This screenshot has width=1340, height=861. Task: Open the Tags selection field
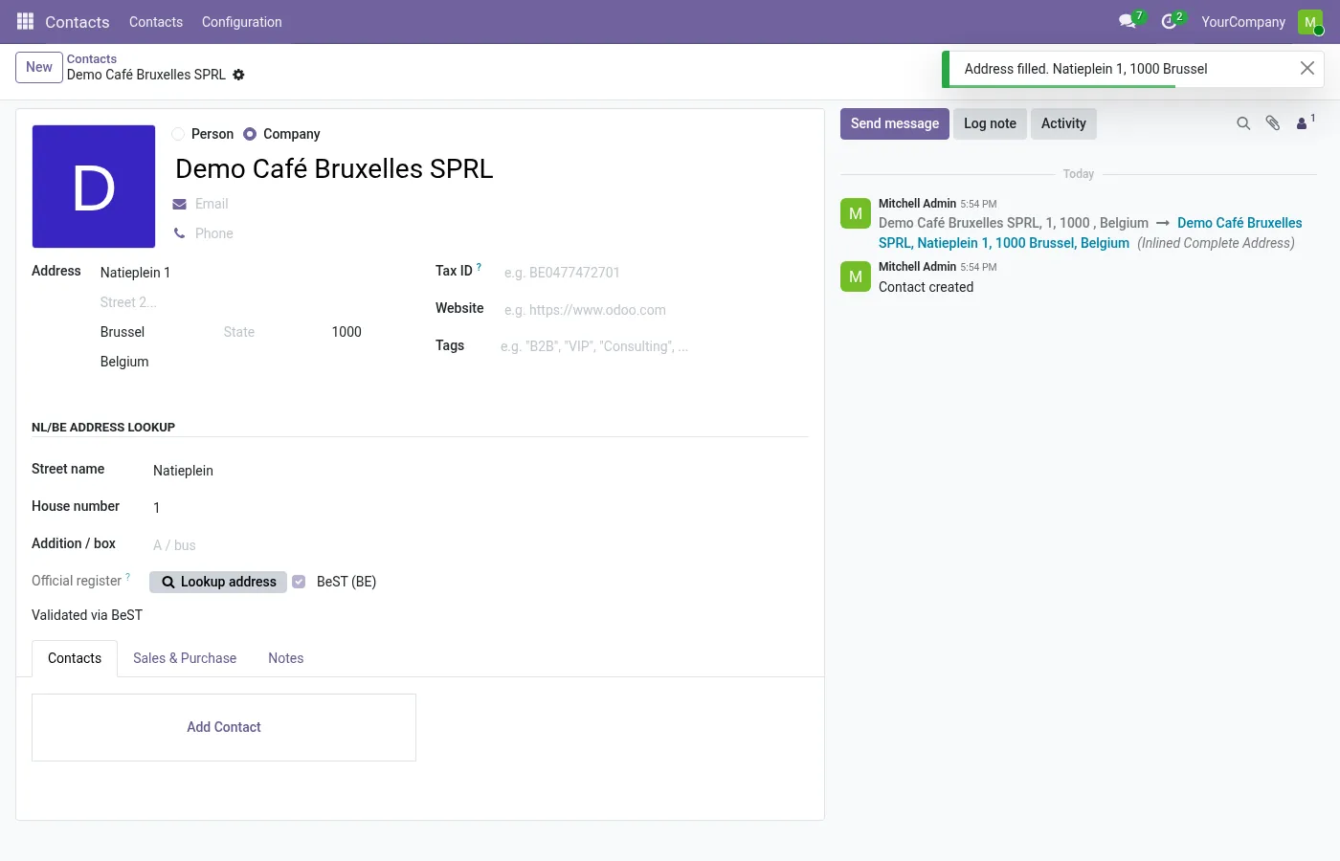(x=652, y=346)
